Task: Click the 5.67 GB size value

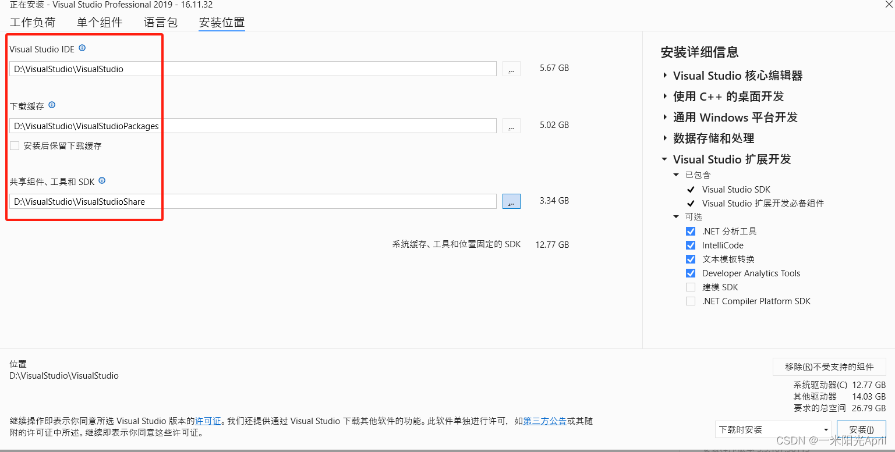Action: coord(554,68)
